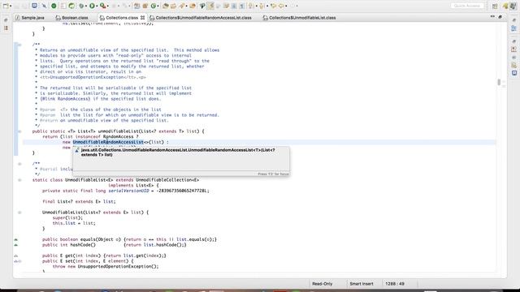Image resolution: width=520 pixels, height=292 pixels.
Task: Click the left sidebar restore view icon
Action: point(6,20)
